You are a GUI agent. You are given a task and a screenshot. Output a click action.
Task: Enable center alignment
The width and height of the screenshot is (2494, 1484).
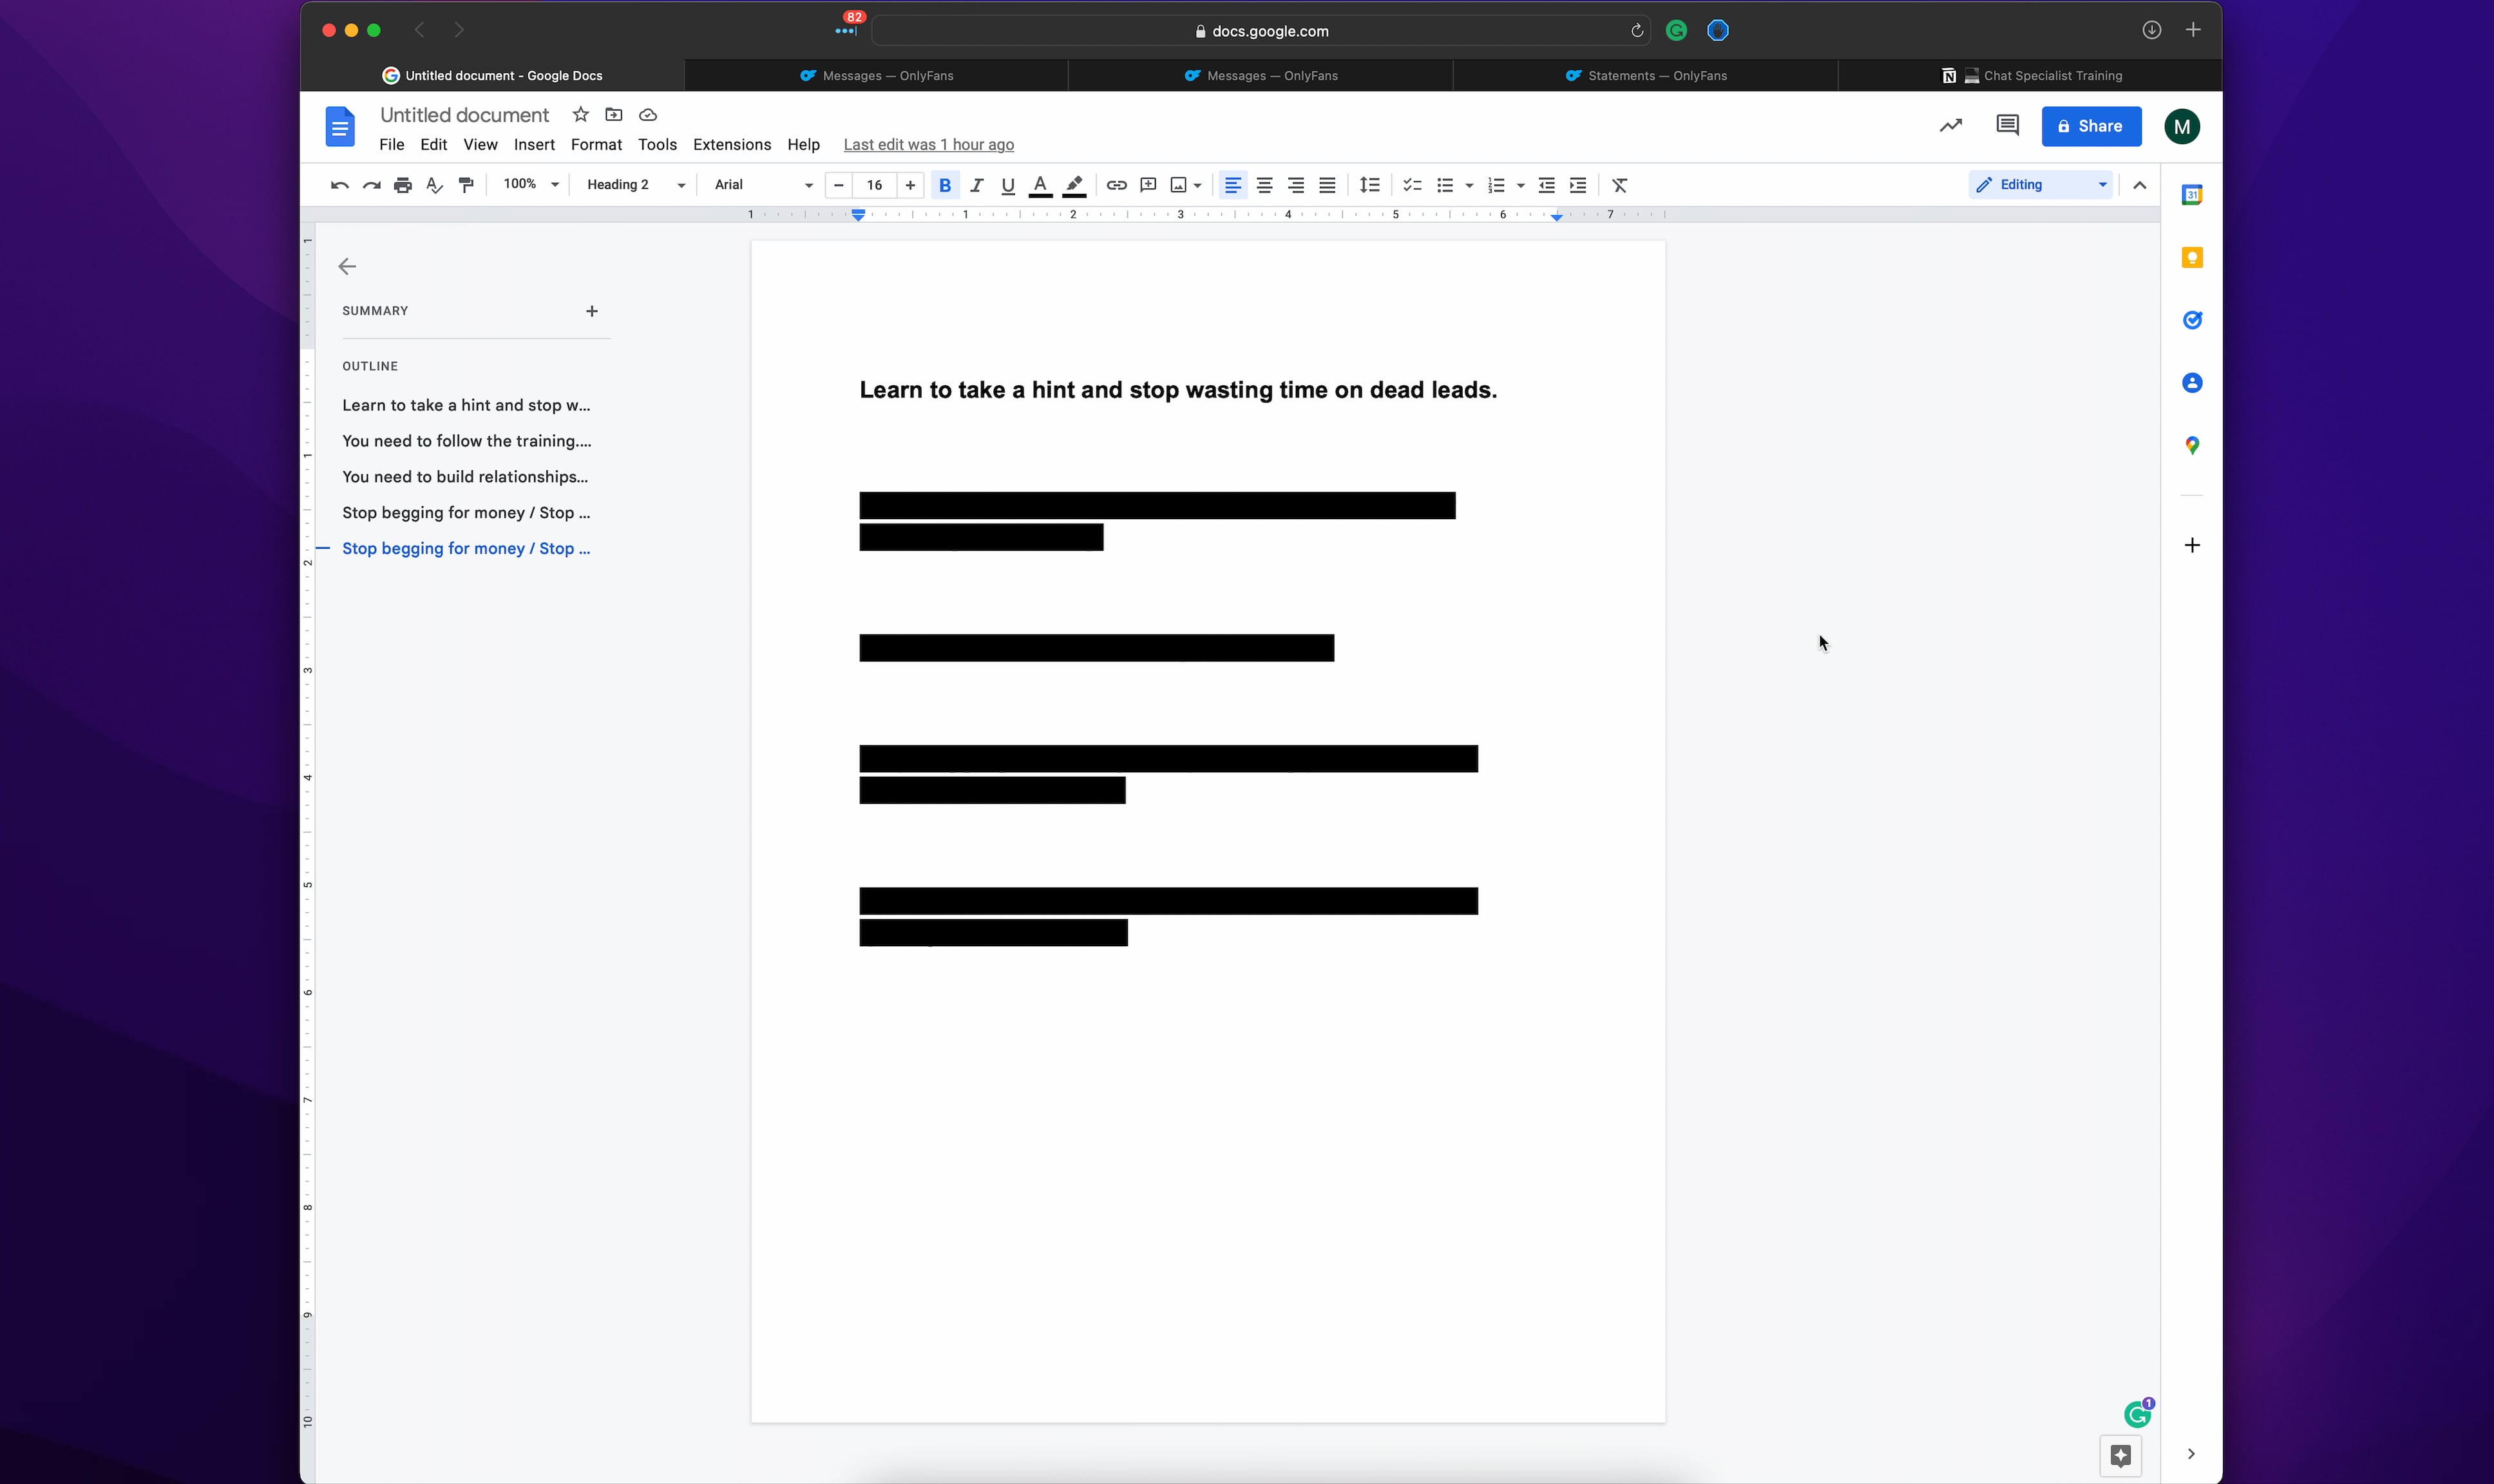click(x=1264, y=185)
